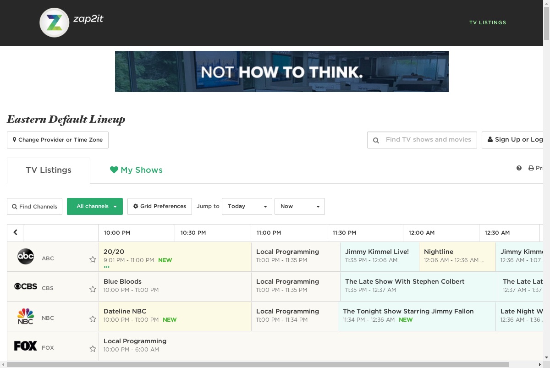Click the heart icon on My Shows

coord(114,170)
